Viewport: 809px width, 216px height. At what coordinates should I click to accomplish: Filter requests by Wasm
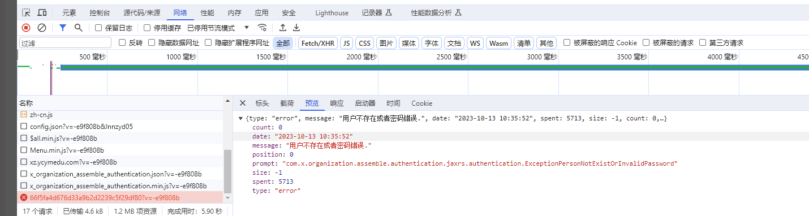(x=498, y=43)
